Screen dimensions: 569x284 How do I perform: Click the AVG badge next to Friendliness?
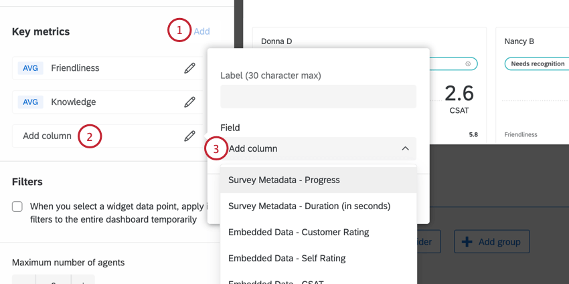(31, 68)
